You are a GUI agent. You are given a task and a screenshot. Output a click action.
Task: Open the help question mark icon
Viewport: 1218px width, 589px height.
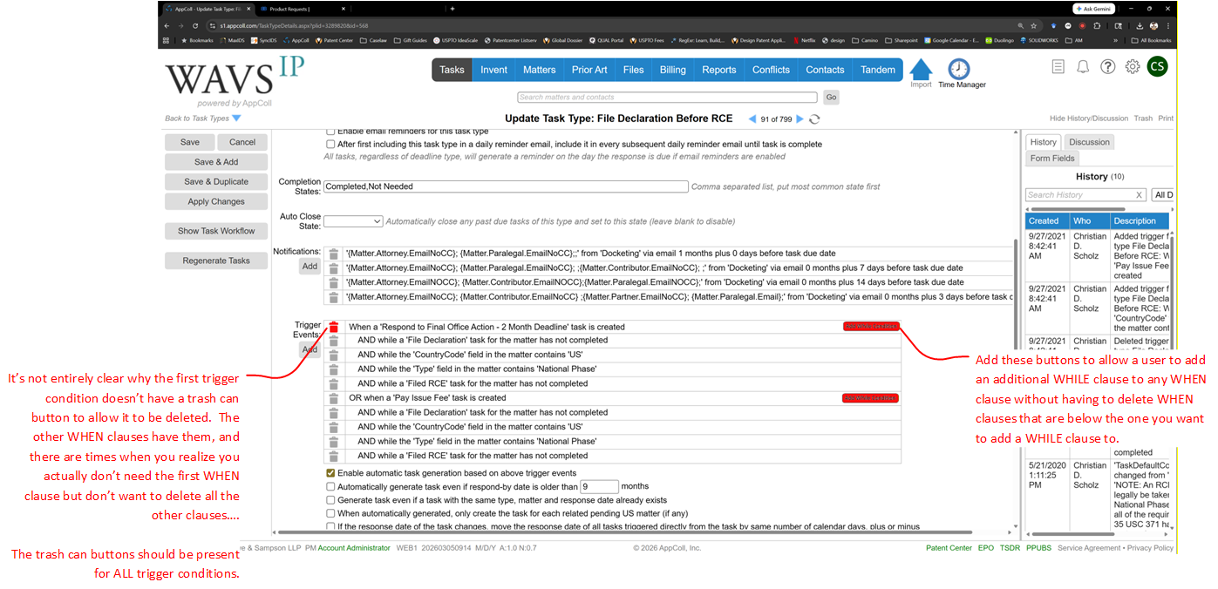[x=1107, y=67]
